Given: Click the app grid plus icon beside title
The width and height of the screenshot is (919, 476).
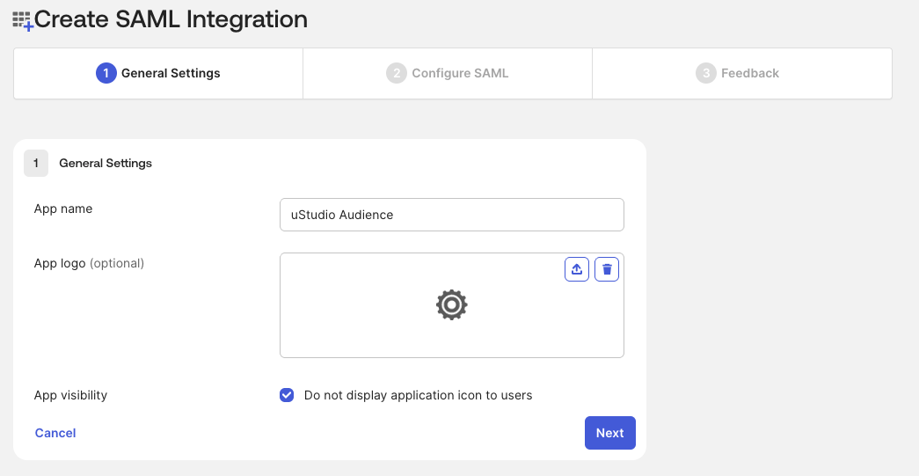Looking at the screenshot, I should click(x=23, y=21).
